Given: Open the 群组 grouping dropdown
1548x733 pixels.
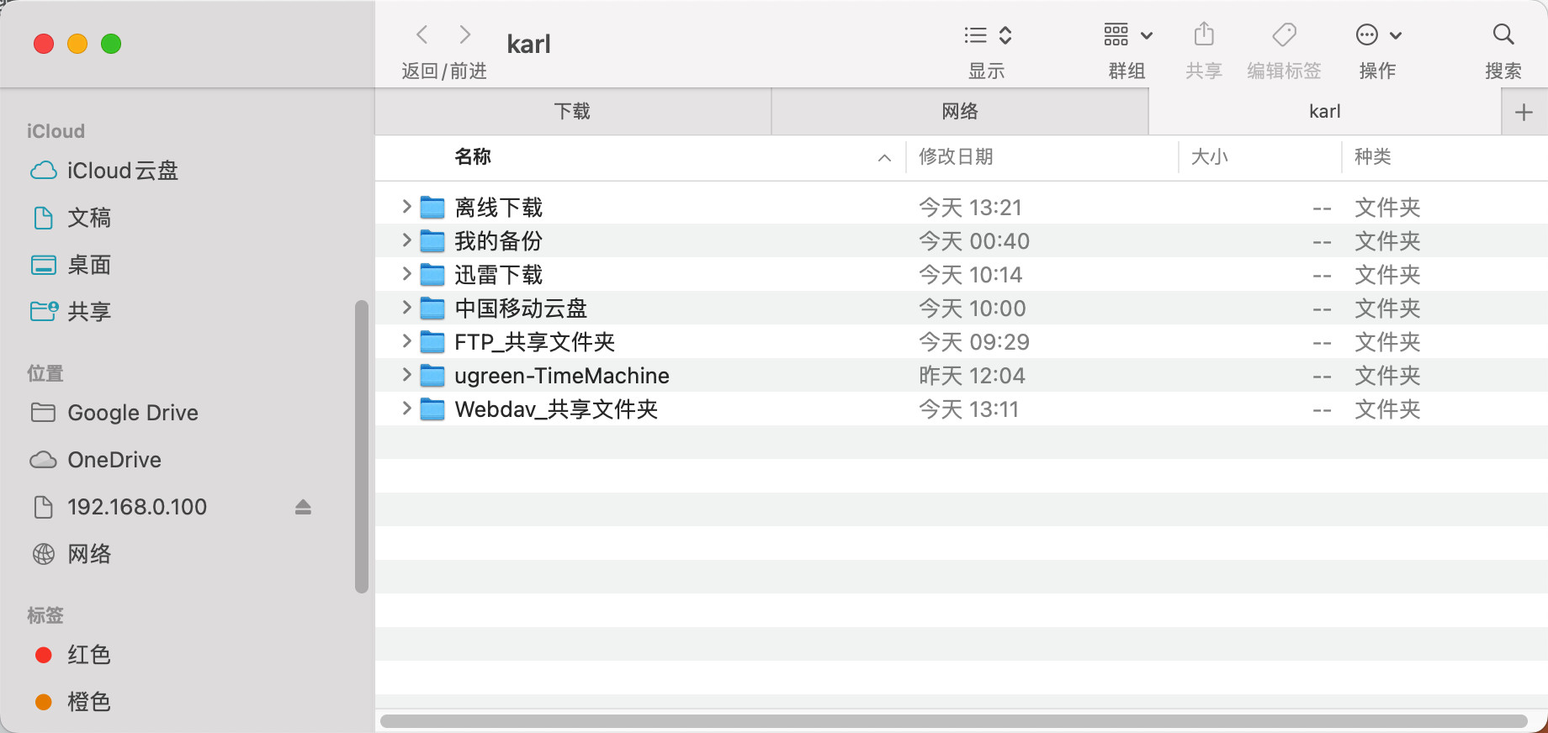Looking at the screenshot, I should tap(1127, 35).
